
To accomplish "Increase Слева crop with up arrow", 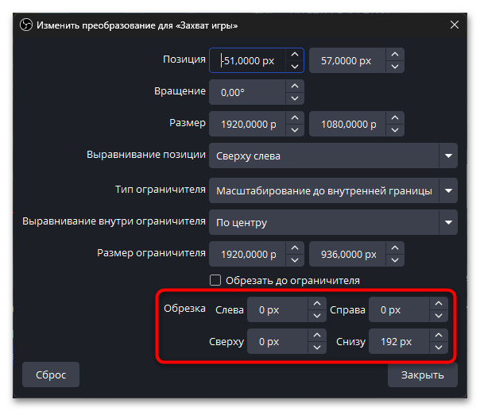I will [x=317, y=303].
